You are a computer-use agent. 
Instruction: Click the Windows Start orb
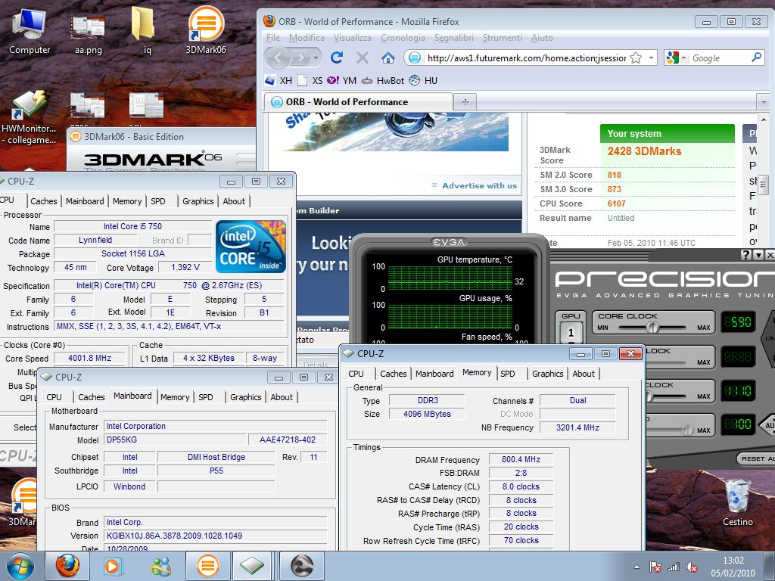20,566
